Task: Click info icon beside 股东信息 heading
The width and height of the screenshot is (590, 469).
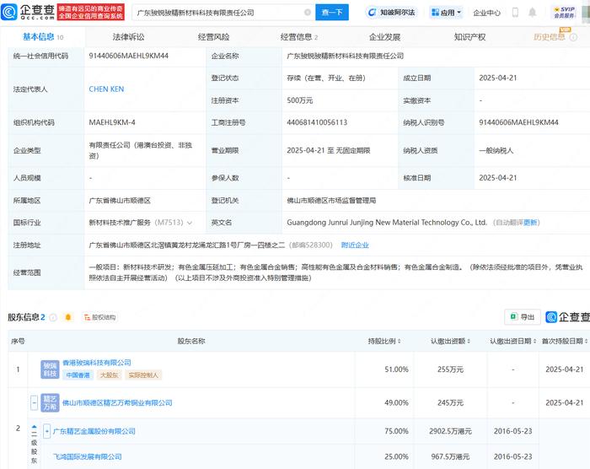Action: click(53, 317)
